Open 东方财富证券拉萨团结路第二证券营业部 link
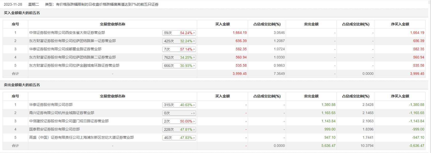 pos(72,57)
